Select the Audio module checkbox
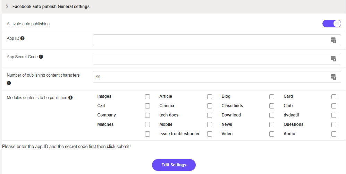 [x=334, y=134]
